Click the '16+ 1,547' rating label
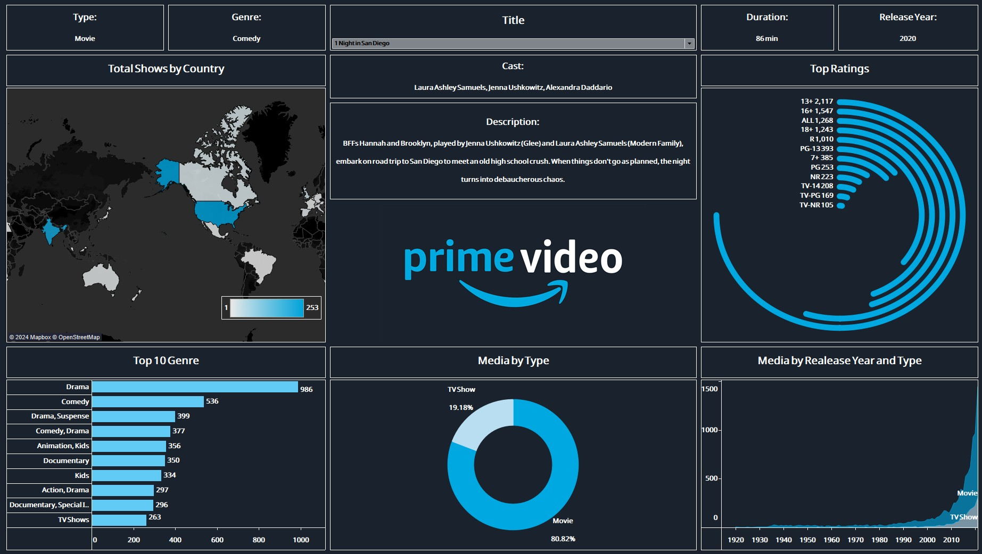The image size is (982, 554). [x=816, y=111]
